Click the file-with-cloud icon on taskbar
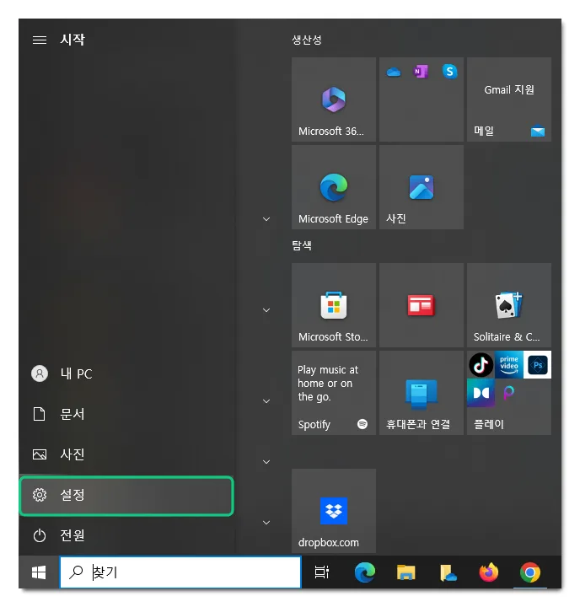Viewport: 580px width, 607px height. coord(448,572)
